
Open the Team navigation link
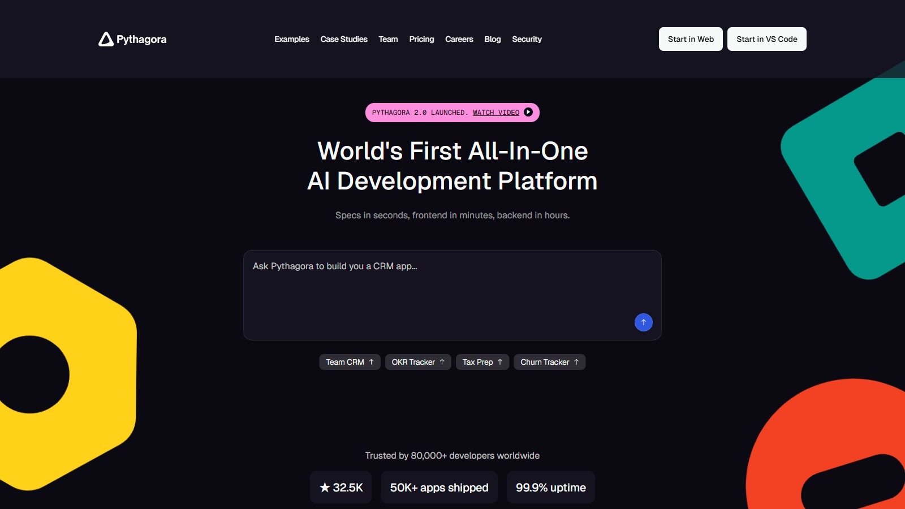388,39
